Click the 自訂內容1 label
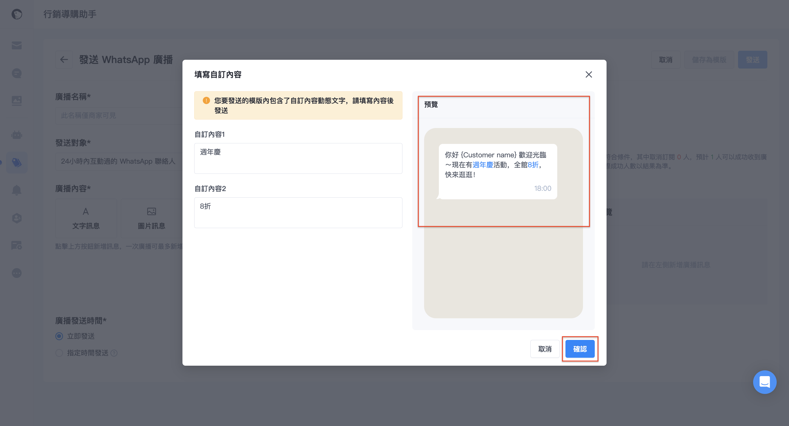Screen dimensions: 789x426 (x=210, y=134)
